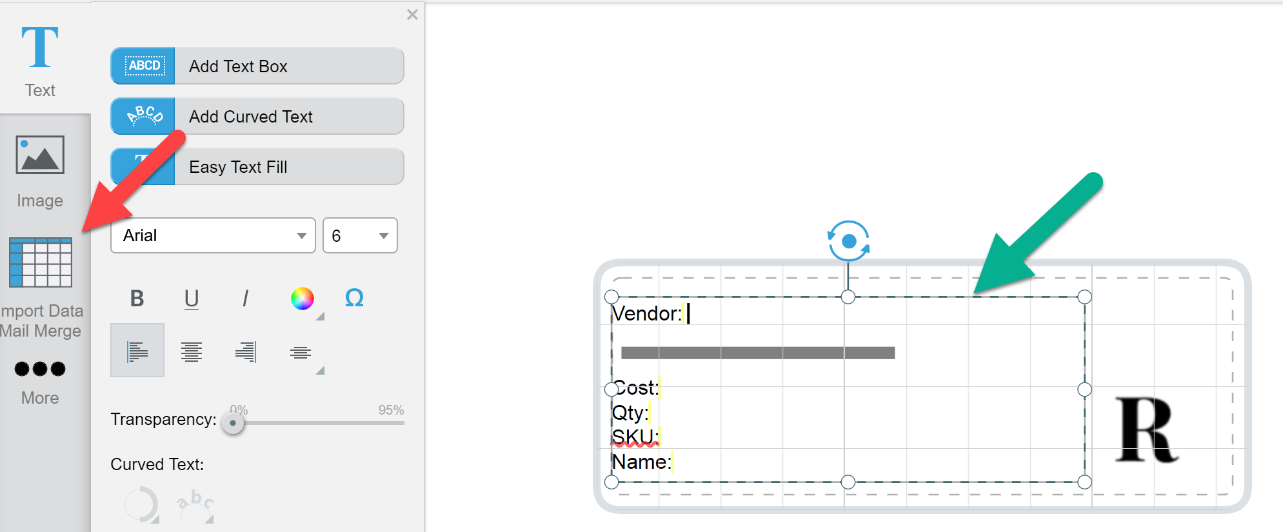
Task: Open the rainbow text color picker
Action: pos(302,299)
